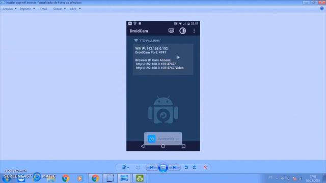Image resolution: width=326 pixels, height=183 pixels.
Task: Start the slideshow with center button
Action: [x=163, y=167]
